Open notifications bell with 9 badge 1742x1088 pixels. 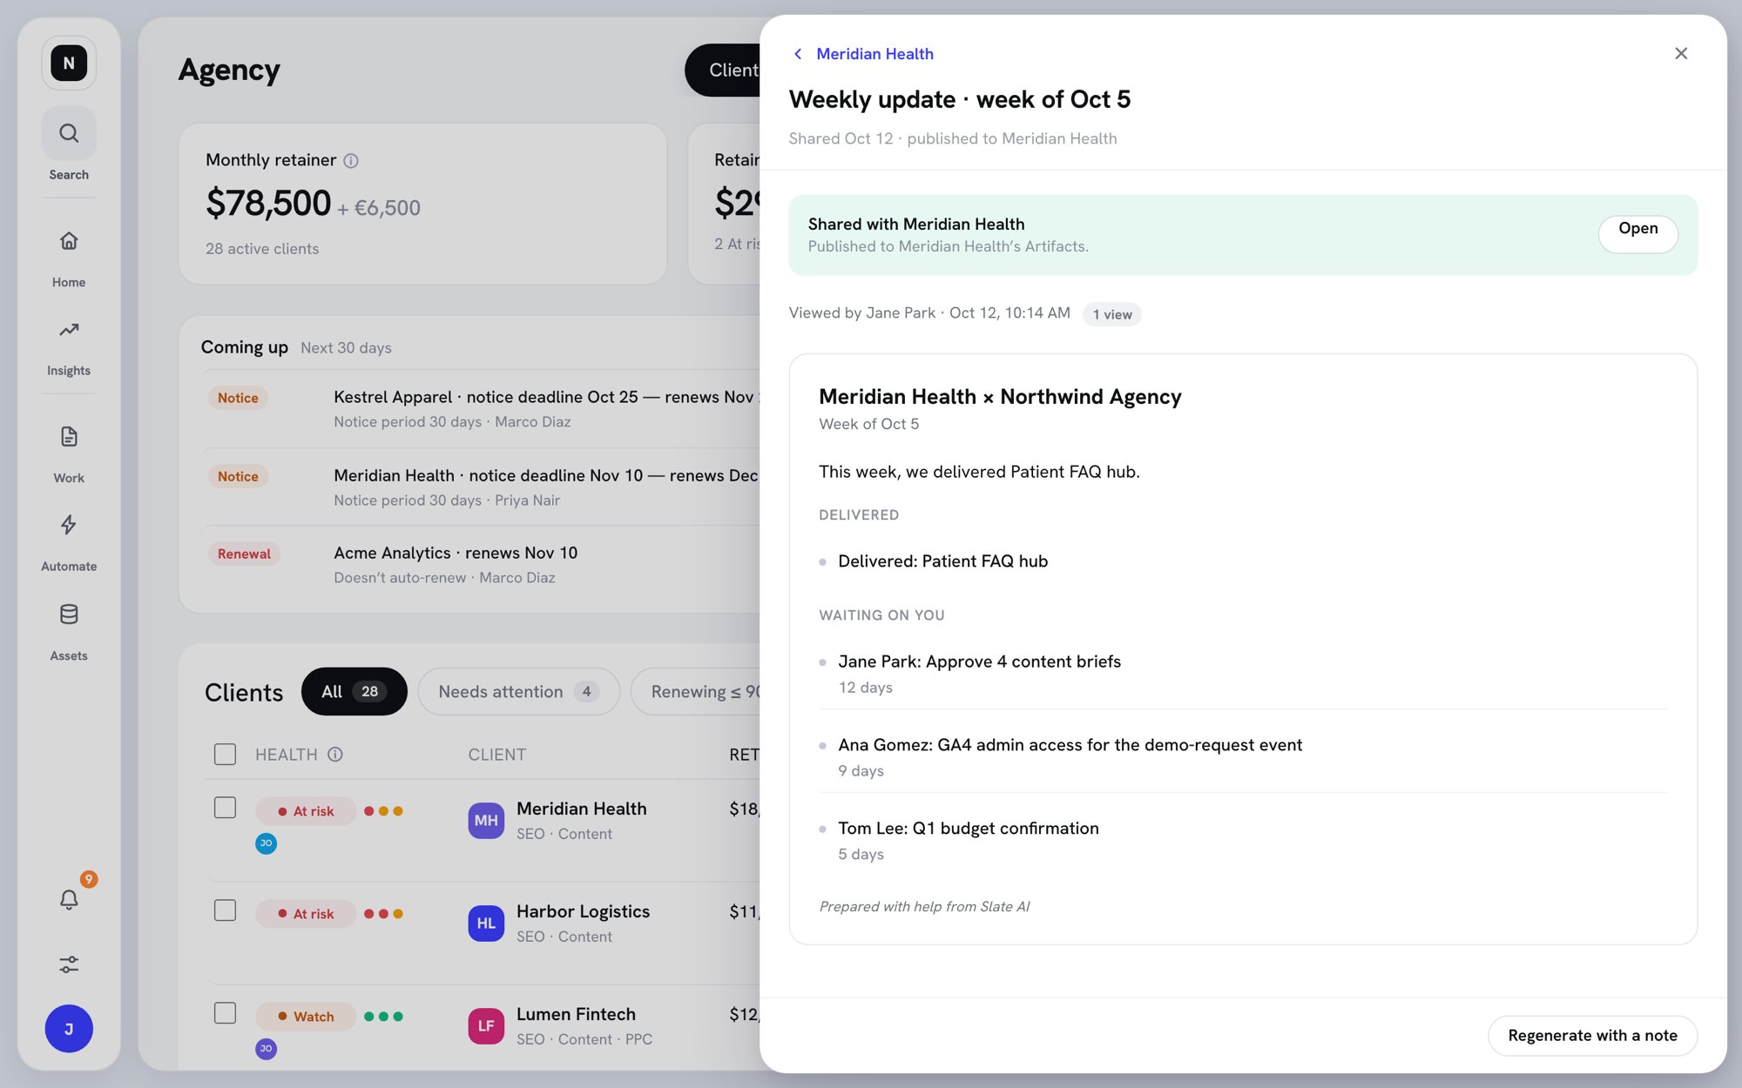point(69,899)
